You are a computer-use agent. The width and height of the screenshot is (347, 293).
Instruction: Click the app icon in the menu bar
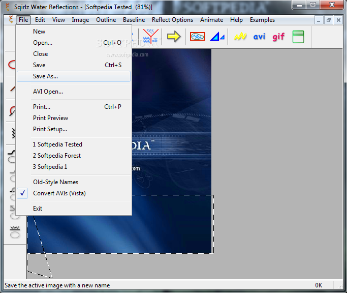[11, 20]
